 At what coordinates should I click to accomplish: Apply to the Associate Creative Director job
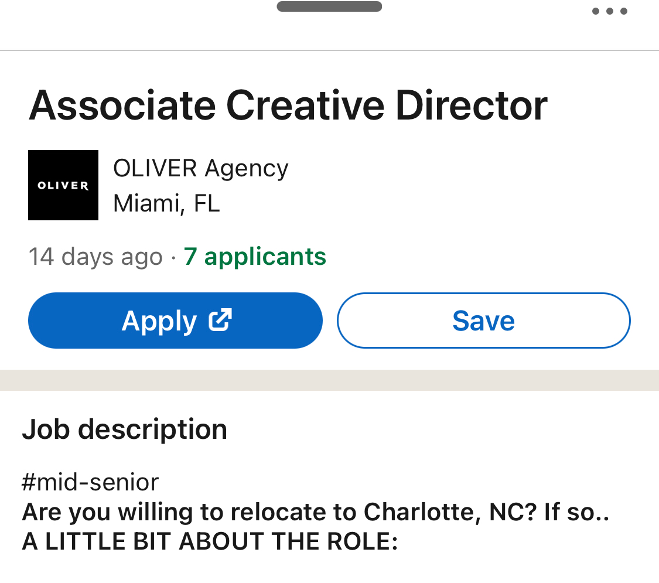tap(175, 321)
